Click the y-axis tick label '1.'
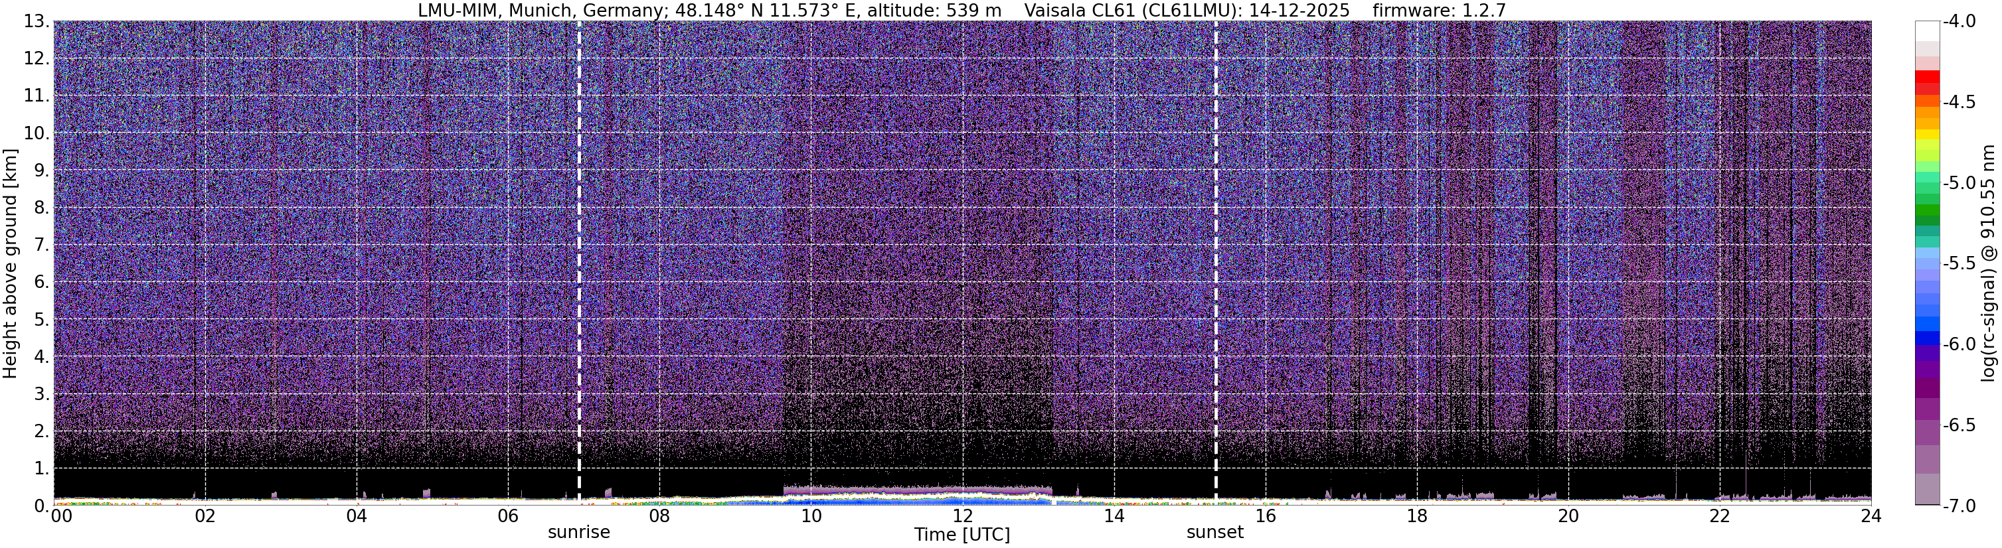 point(41,469)
